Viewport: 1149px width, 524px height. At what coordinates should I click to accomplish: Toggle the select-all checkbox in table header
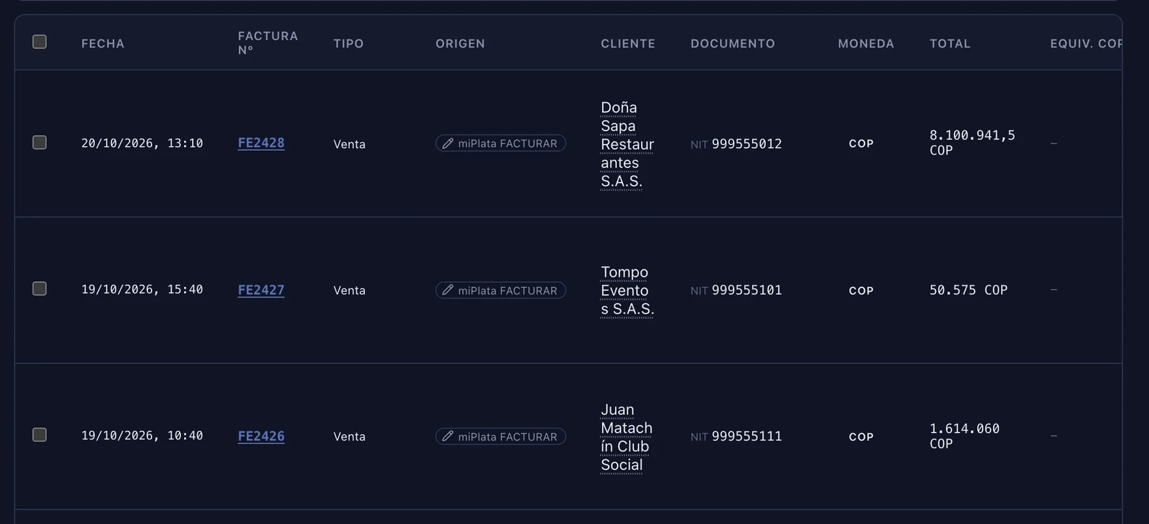40,42
